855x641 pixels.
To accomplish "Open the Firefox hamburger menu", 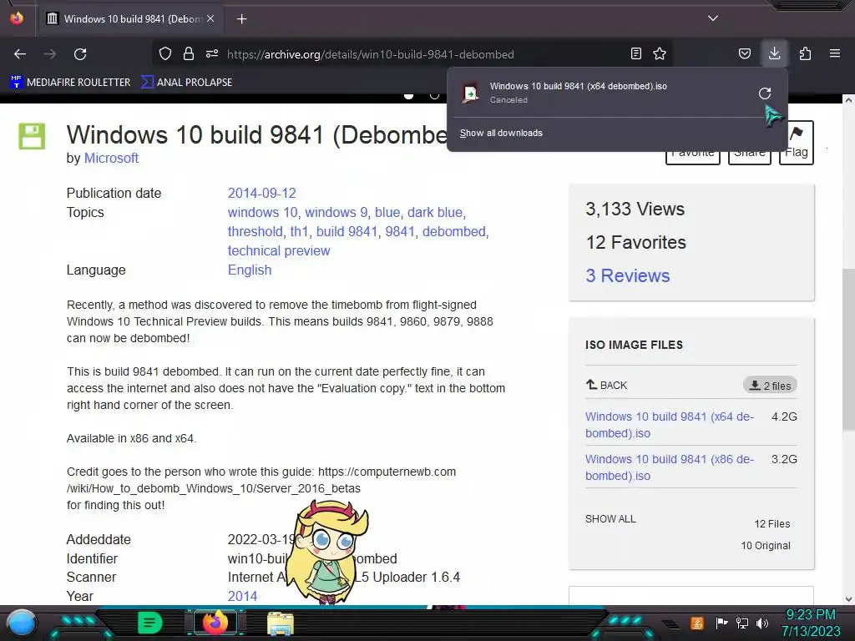I will [835, 54].
